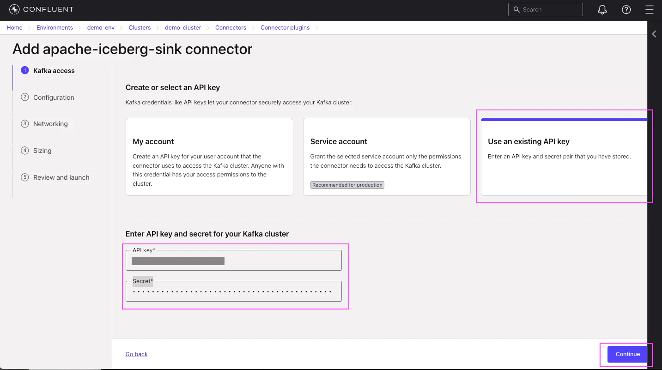This screenshot has height=370, width=662.
Task: Click the Add apache-iceberg-sink connector heading
Action: [133, 49]
